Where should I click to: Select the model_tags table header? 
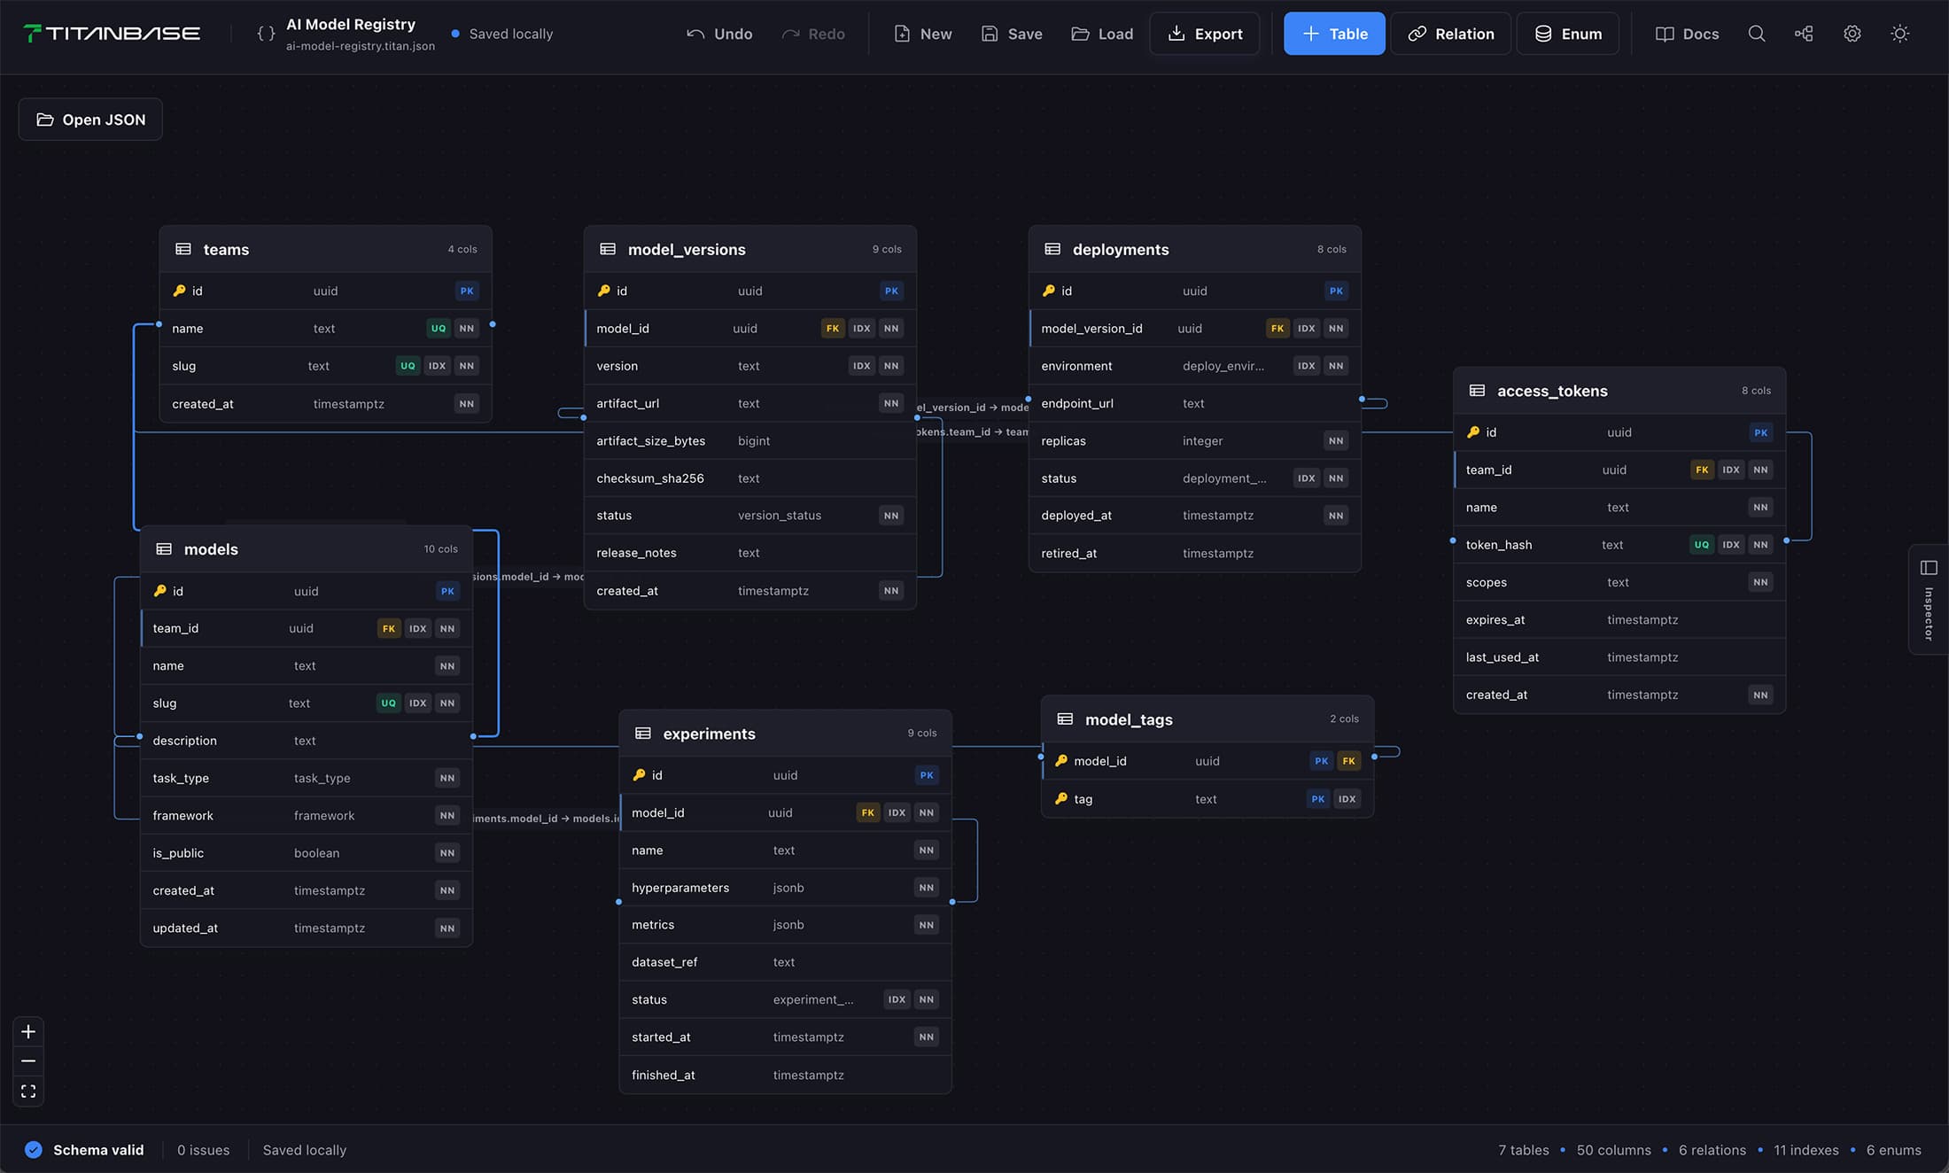click(x=1207, y=719)
